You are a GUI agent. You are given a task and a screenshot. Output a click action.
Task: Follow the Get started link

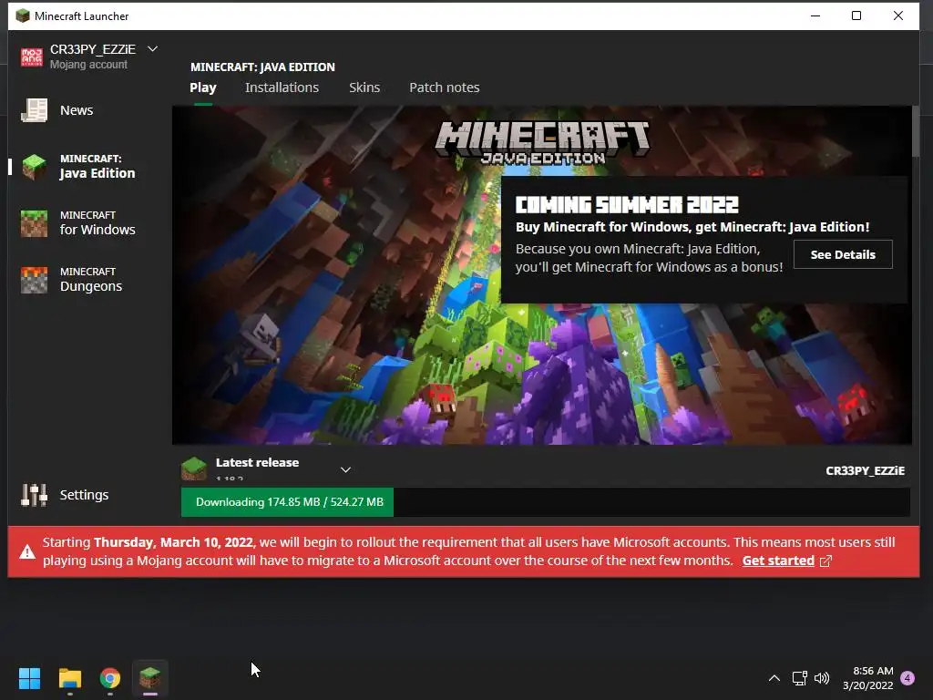(778, 561)
